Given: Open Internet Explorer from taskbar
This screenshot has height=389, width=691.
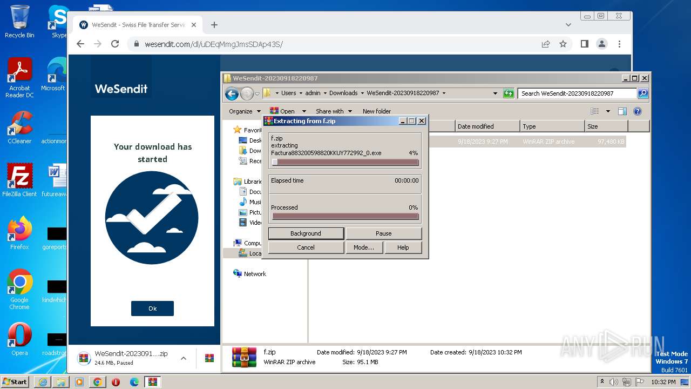Looking at the screenshot, I should (43, 382).
